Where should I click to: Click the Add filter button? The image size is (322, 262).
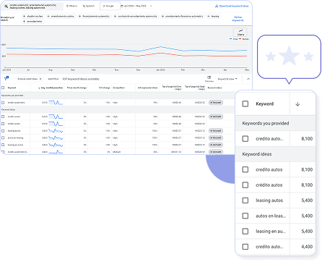(53, 79)
